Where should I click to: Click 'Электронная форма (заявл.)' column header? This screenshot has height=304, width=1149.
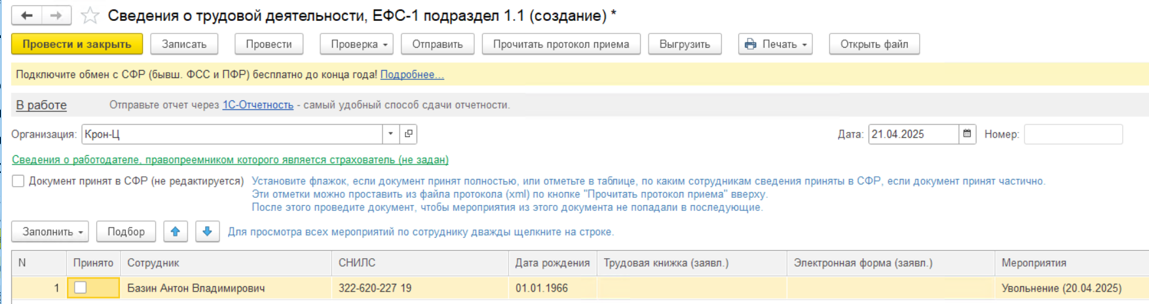pyautogui.click(x=891, y=263)
